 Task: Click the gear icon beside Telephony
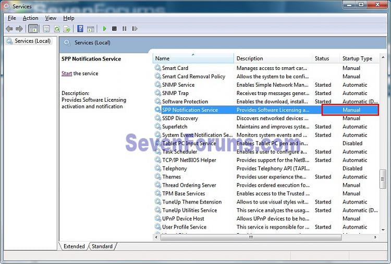158,168
